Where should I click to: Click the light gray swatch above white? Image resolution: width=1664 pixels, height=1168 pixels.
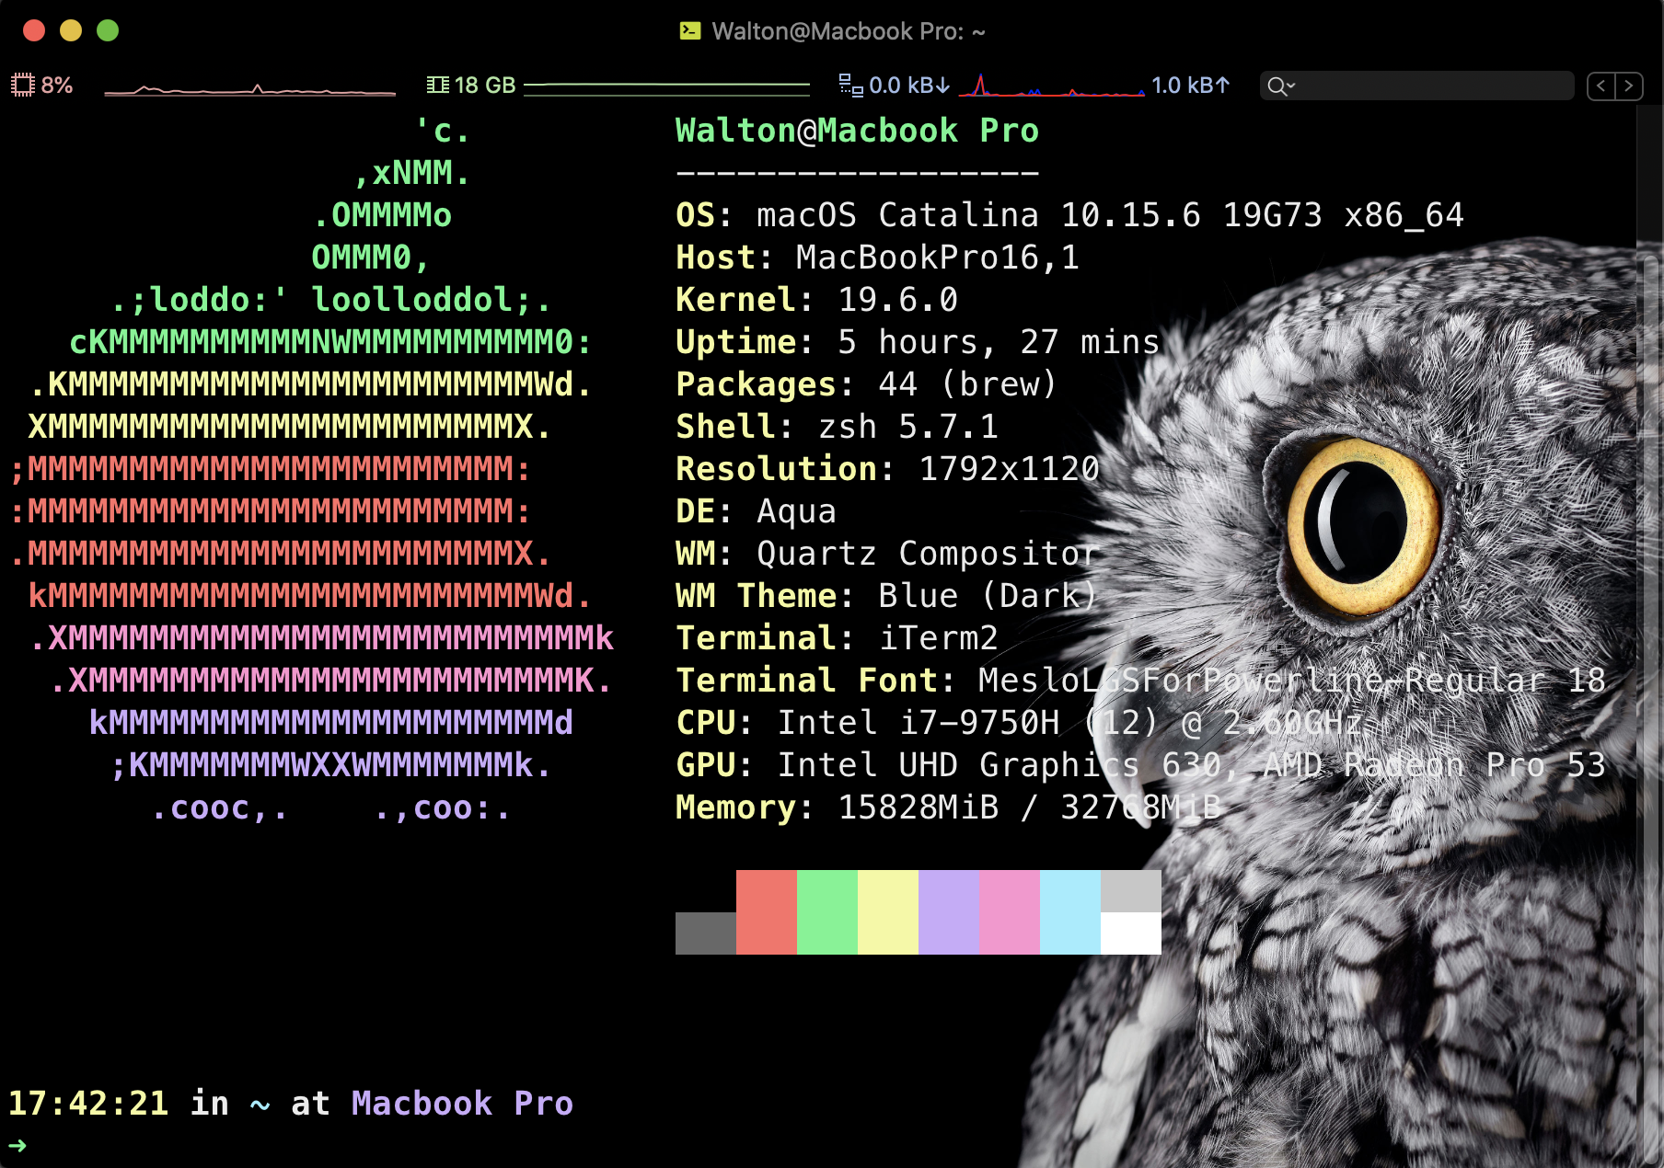pyautogui.click(x=1131, y=891)
